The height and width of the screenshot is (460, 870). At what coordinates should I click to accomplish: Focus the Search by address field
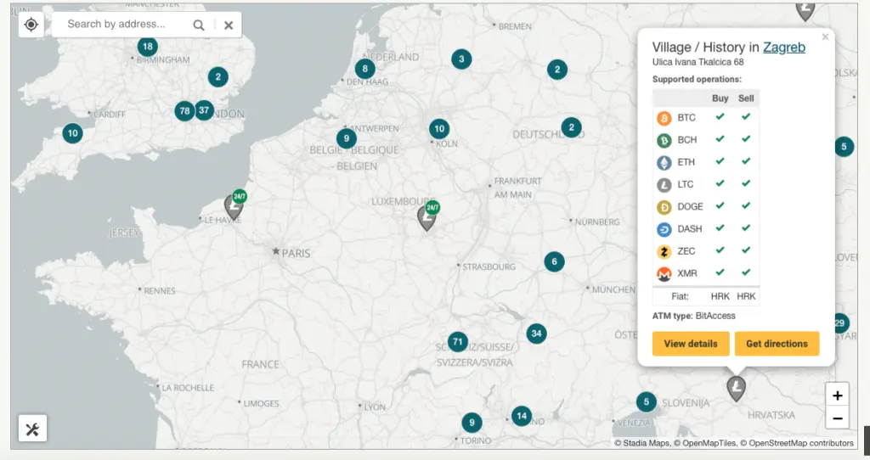pyautogui.click(x=127, y=25)
